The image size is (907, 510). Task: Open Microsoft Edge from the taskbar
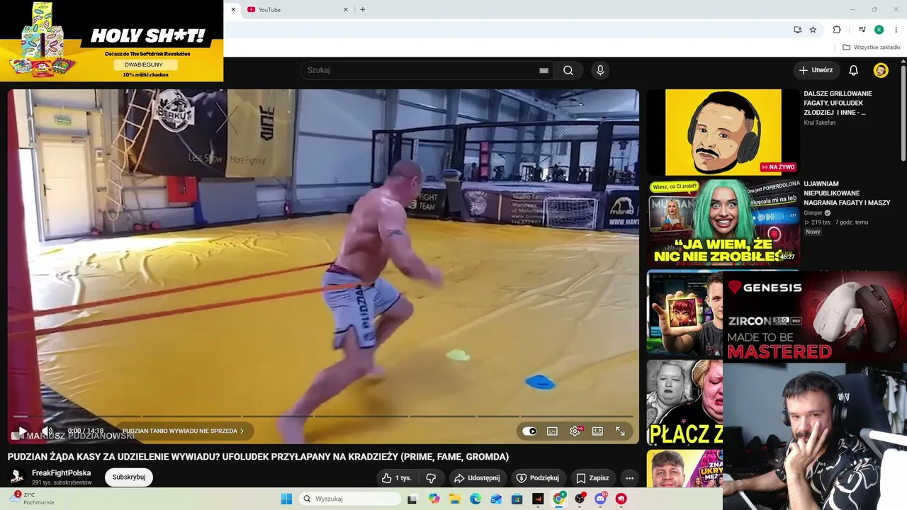pos(475,499)
